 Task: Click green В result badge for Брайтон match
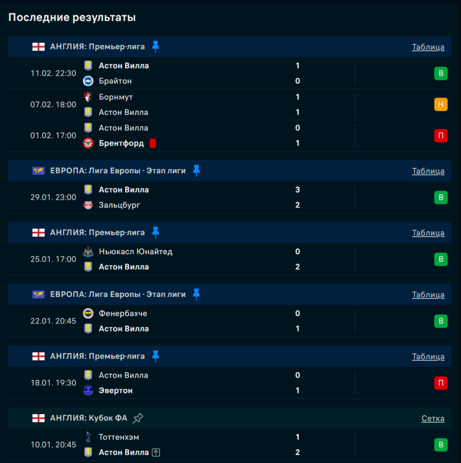pyautogui.click(x=441, y=73)
